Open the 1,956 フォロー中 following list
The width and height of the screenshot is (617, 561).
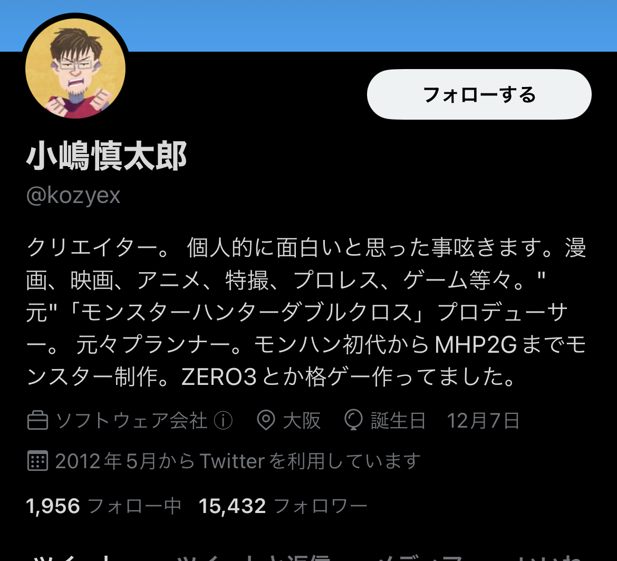[103, 506]
